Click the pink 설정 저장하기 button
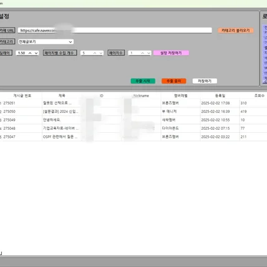The height and width of the screenshot is (267, 267). [171, 53]
